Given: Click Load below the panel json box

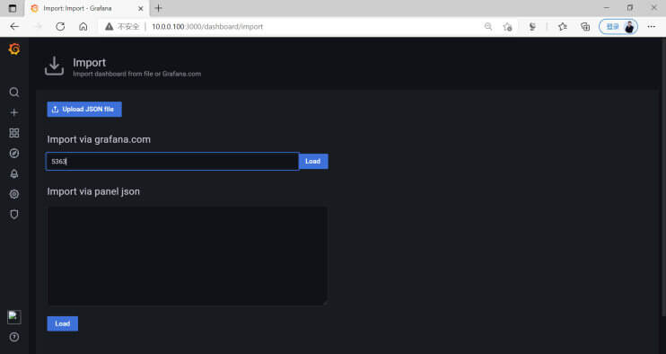Looking at the screenshot, I should [63, 323].
